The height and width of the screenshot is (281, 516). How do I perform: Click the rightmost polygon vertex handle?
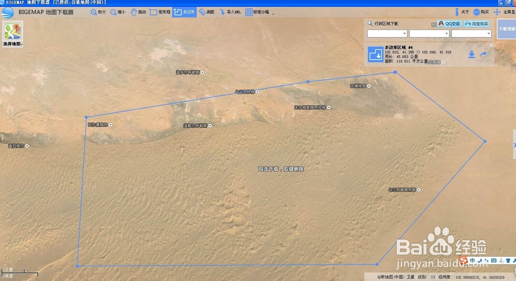pos(485,141)
